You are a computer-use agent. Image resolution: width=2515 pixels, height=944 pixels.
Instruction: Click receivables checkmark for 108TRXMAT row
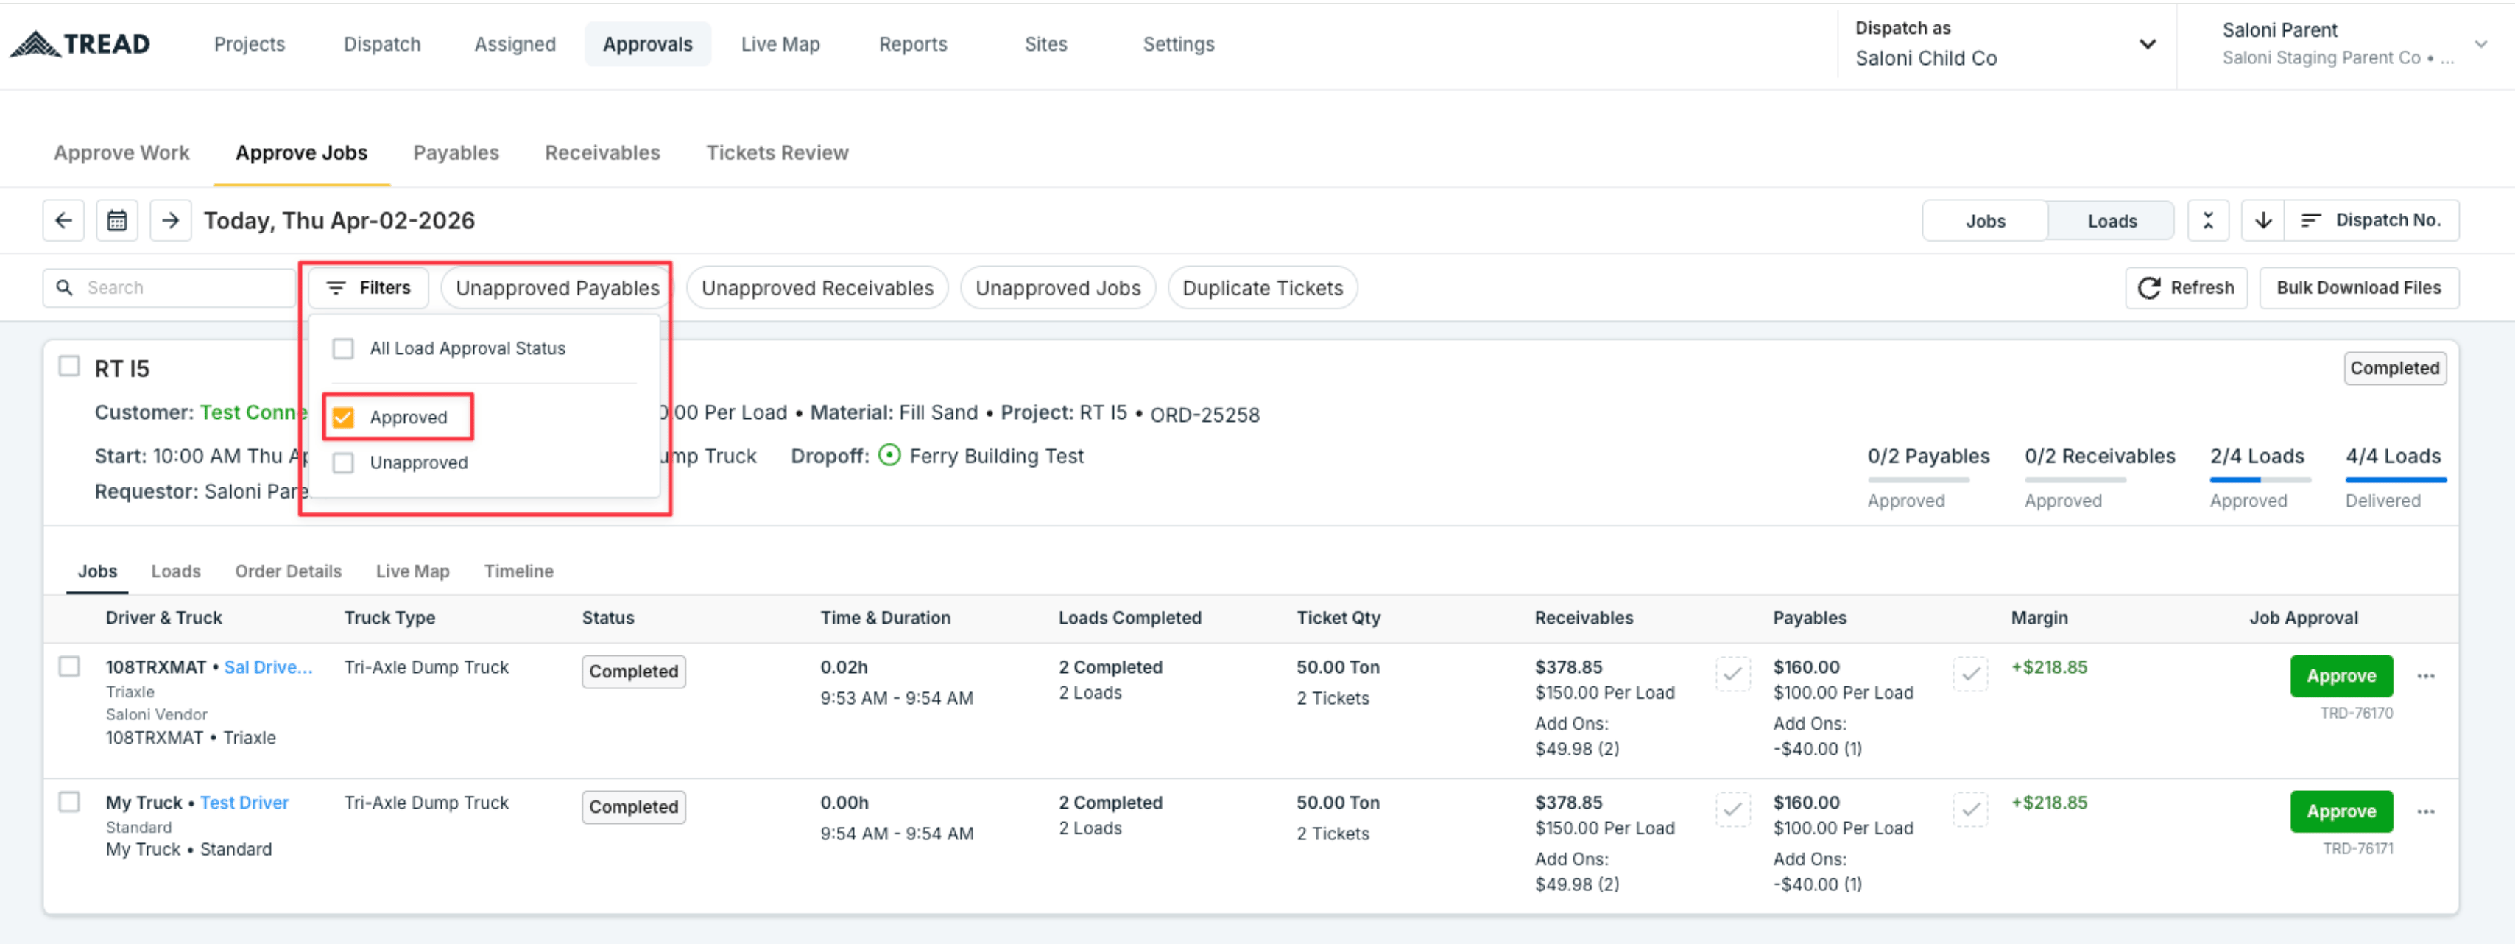pyautogui.click(x=1733, y=674)
